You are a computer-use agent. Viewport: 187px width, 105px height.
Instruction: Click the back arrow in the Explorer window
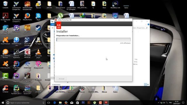pos(53,28)
